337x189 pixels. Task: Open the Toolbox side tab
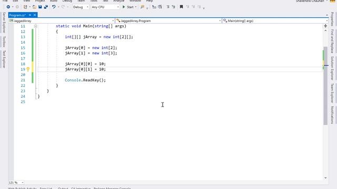tap(4, 41)
